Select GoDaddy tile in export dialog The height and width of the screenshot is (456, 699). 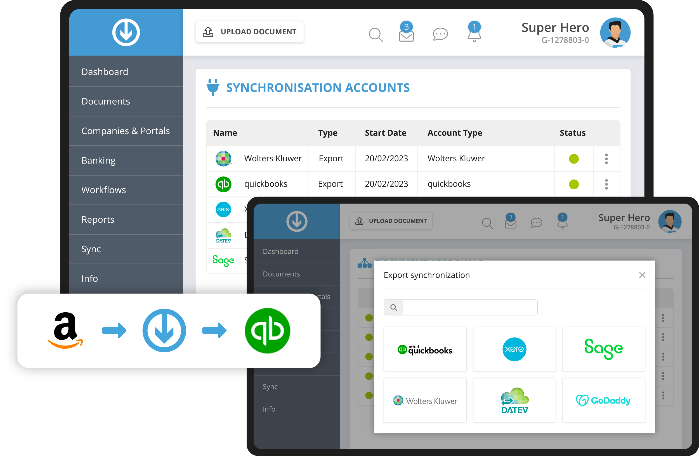(603, 400)
